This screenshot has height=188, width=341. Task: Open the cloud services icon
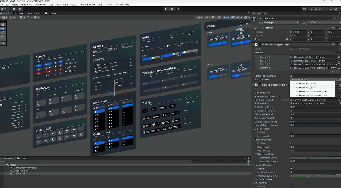(14, 9)
